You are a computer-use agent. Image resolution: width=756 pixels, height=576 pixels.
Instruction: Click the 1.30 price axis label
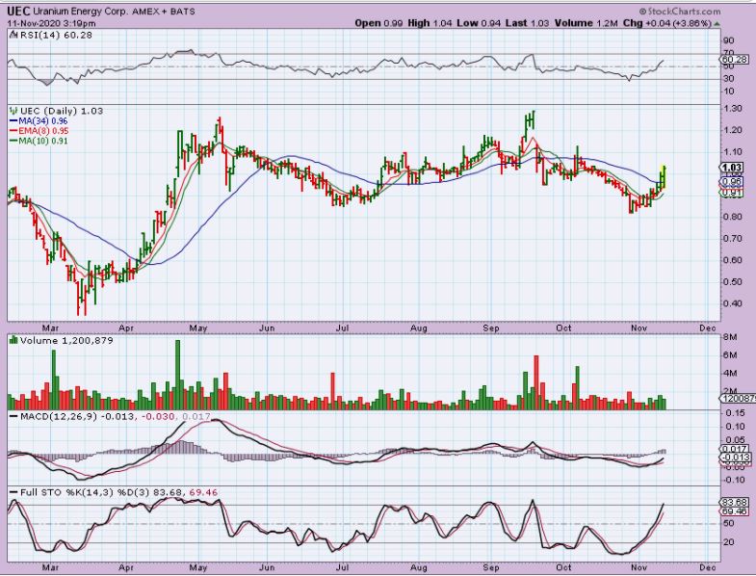(733, 109)
